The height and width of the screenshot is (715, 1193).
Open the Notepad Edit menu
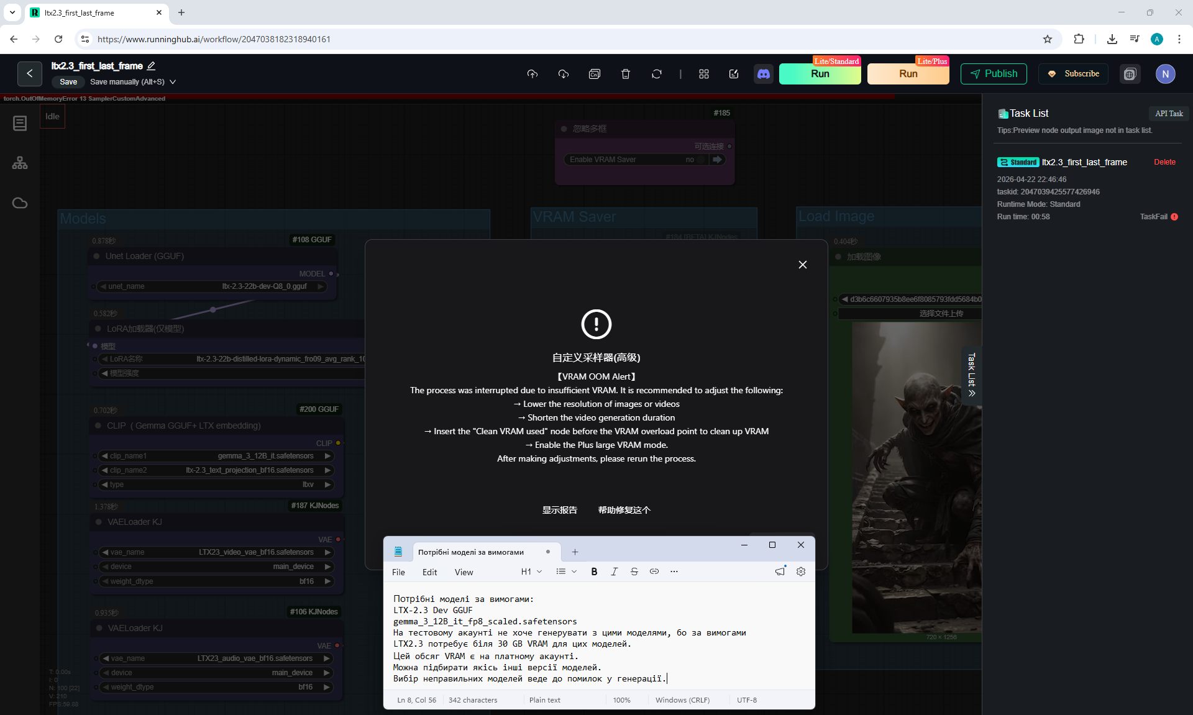[429, 572]
